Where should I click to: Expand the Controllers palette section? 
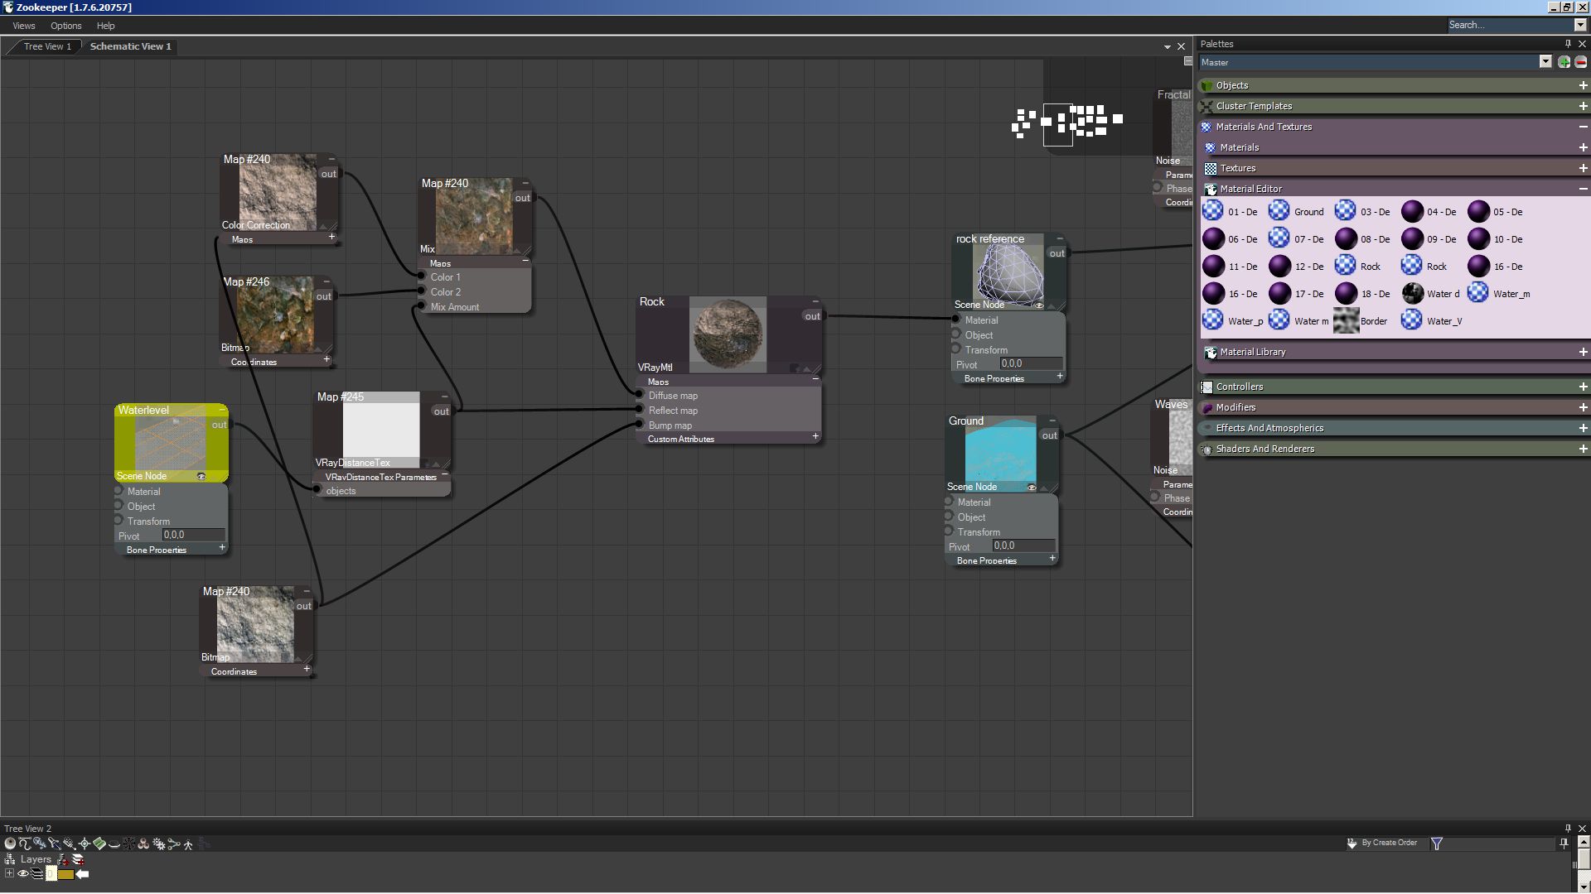tap(1583, 387)
